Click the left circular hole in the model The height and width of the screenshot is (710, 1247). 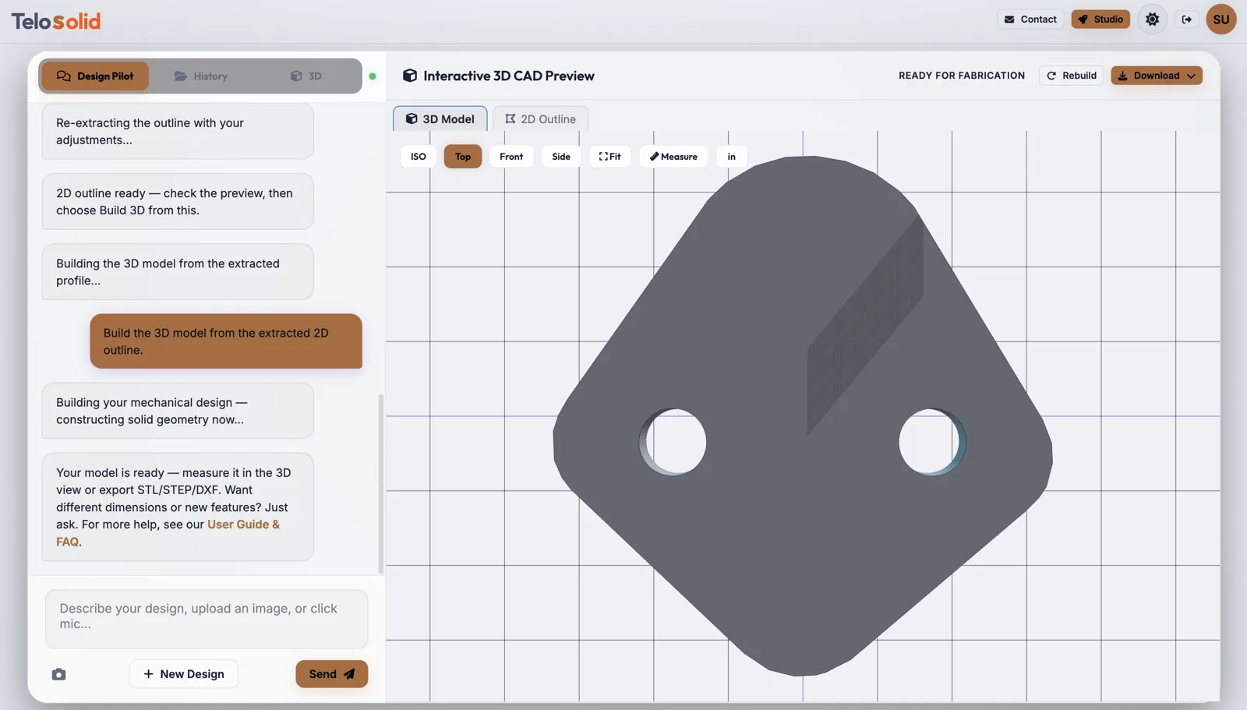pyautogui.click(x=675, y=442)
